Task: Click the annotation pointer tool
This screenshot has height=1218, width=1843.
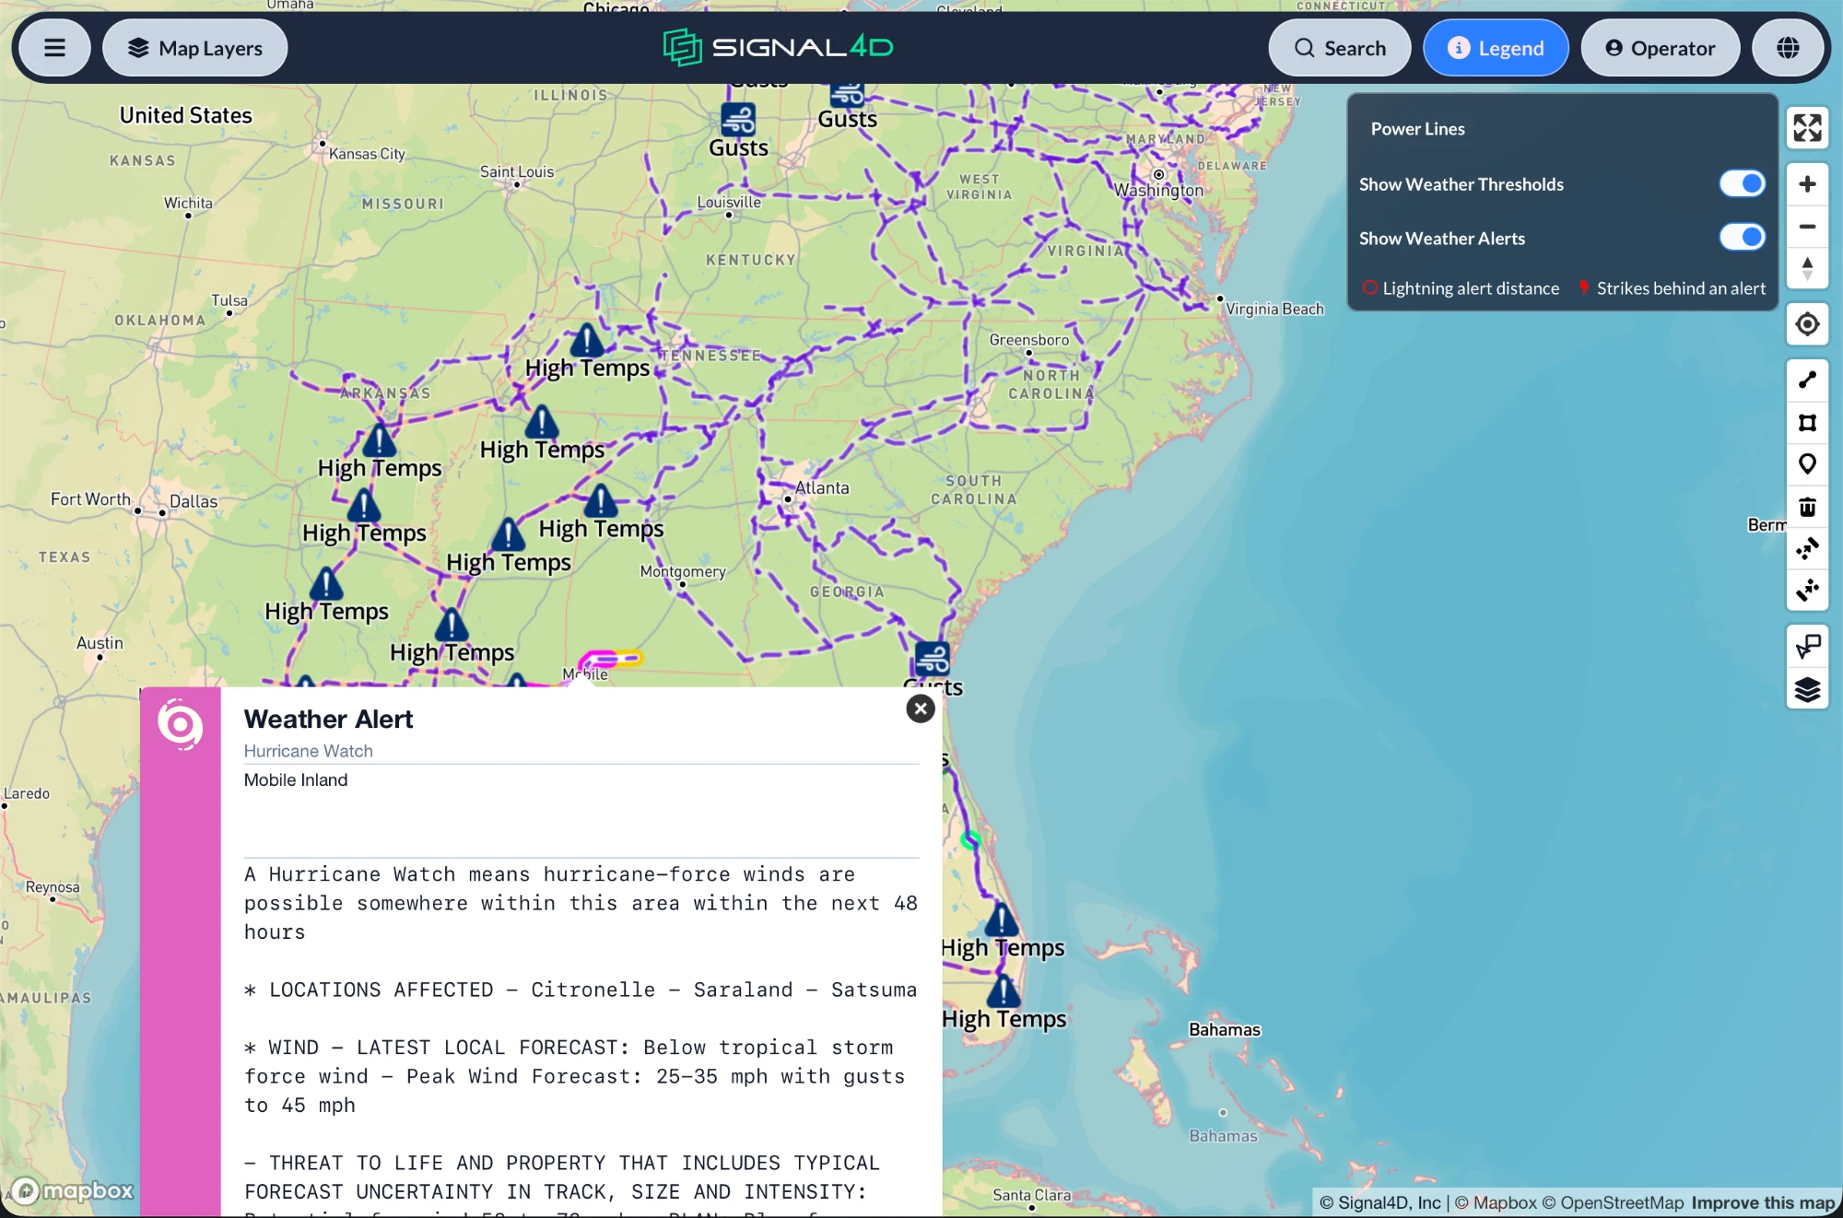Action: point(1807,647)
